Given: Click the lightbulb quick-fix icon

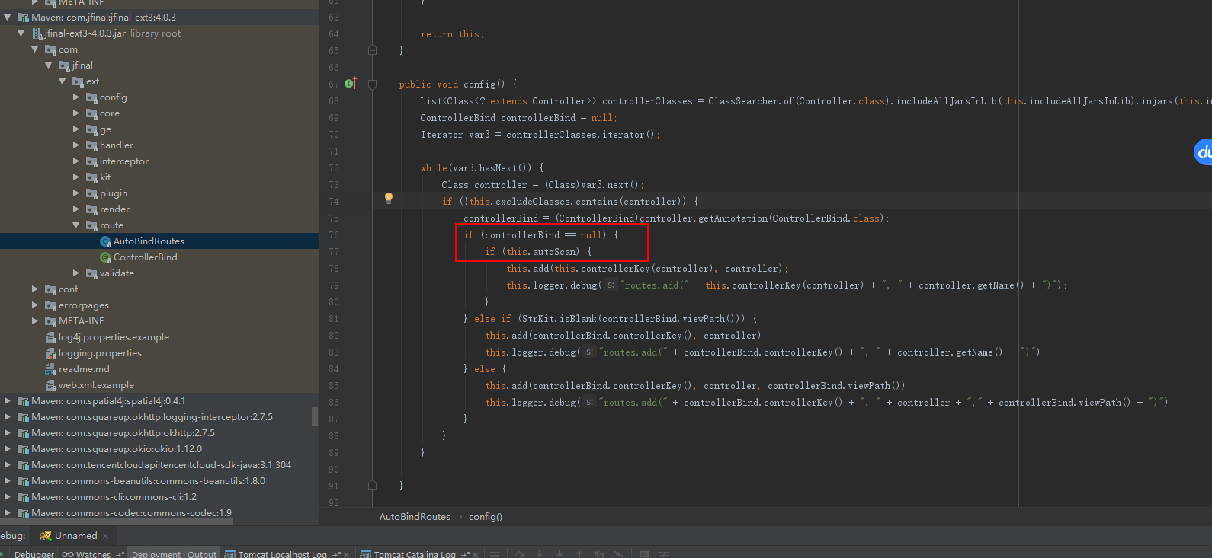Looking at the screenshot, I should click(389, 198).
